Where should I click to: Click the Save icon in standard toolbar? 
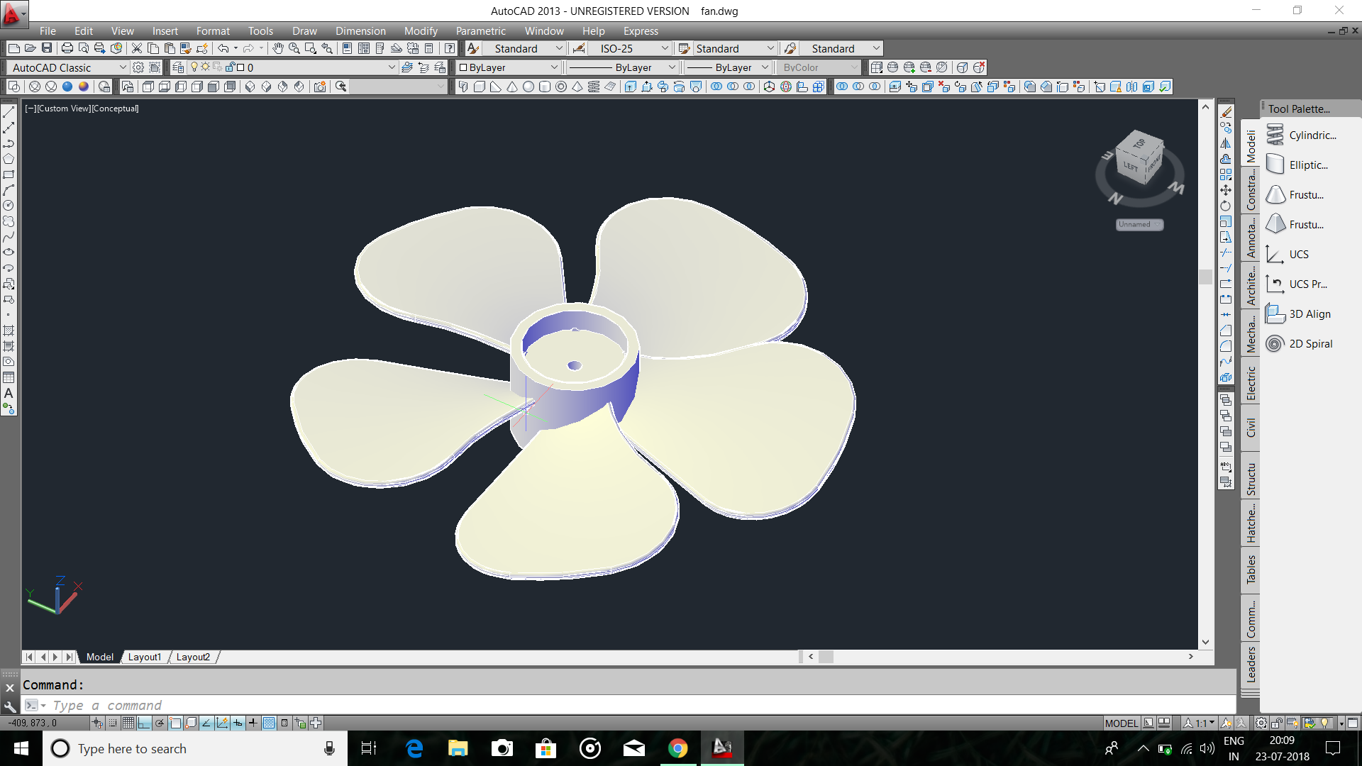(x=47, y=48)
